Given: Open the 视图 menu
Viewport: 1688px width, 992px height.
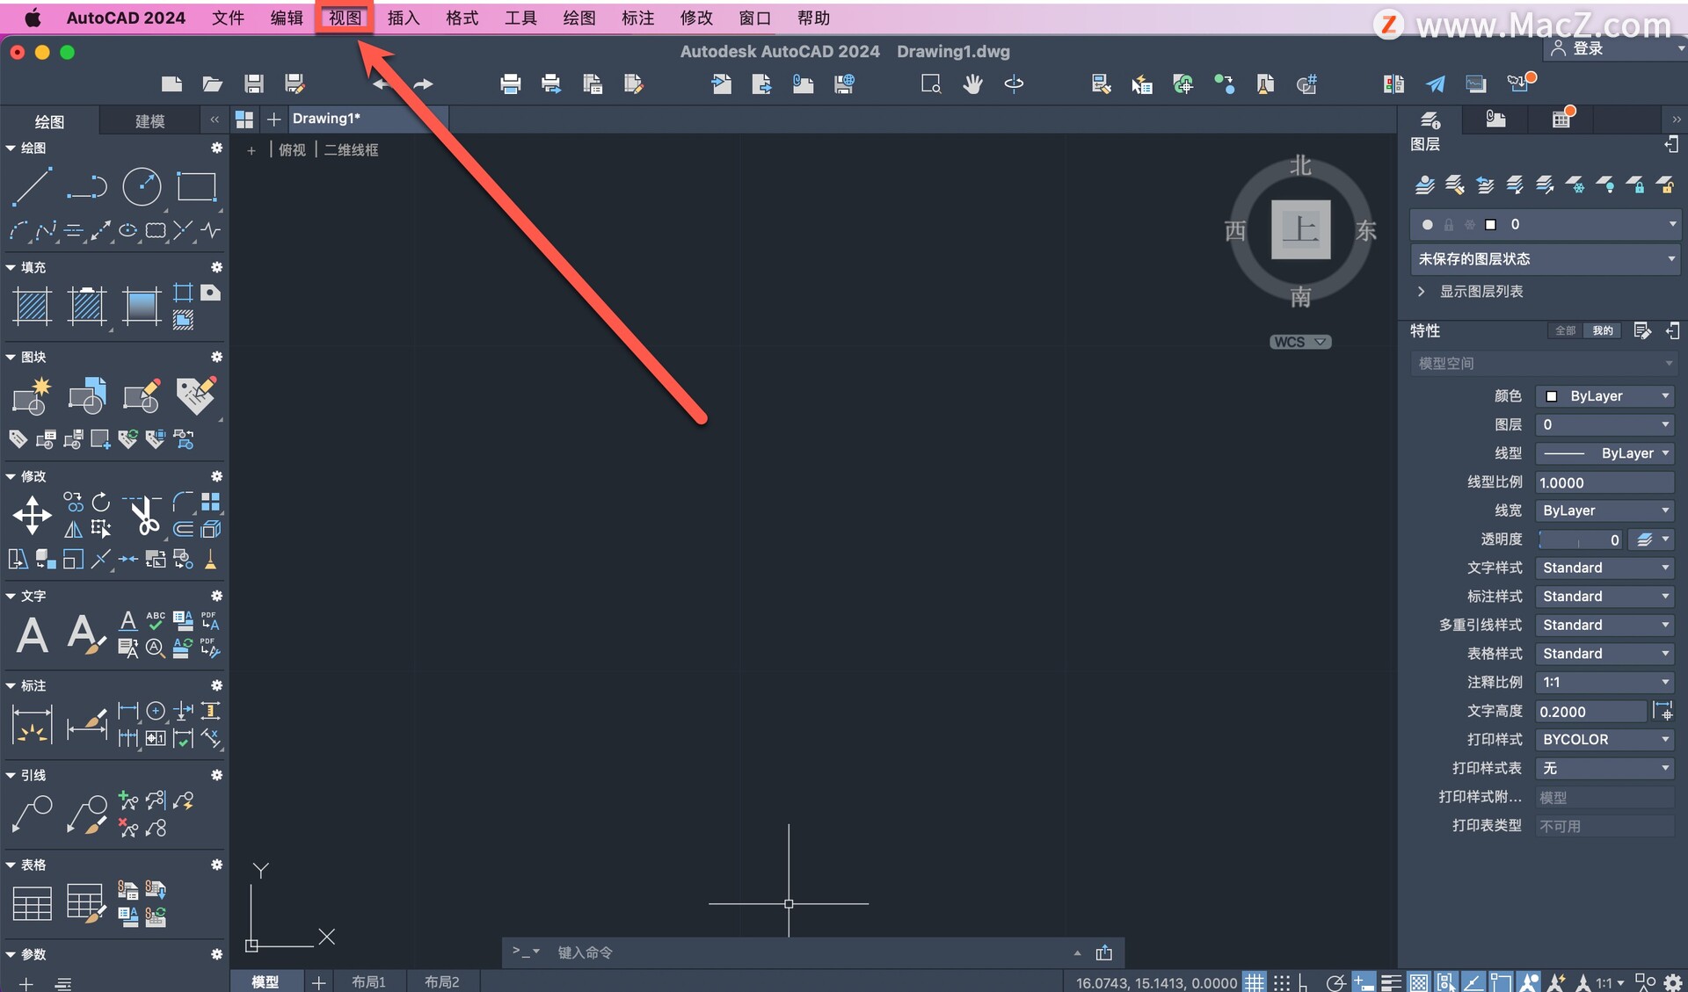Looking at the screenshot, I should tap(345, 18).
